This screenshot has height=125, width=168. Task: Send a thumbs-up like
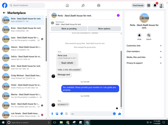point(120,114)
